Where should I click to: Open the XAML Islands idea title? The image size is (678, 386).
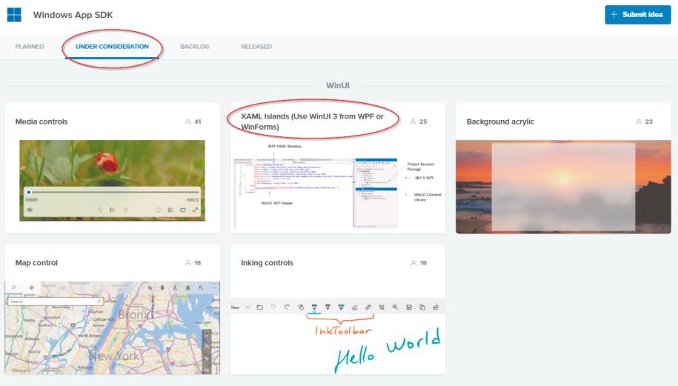[x=312, y=122]
